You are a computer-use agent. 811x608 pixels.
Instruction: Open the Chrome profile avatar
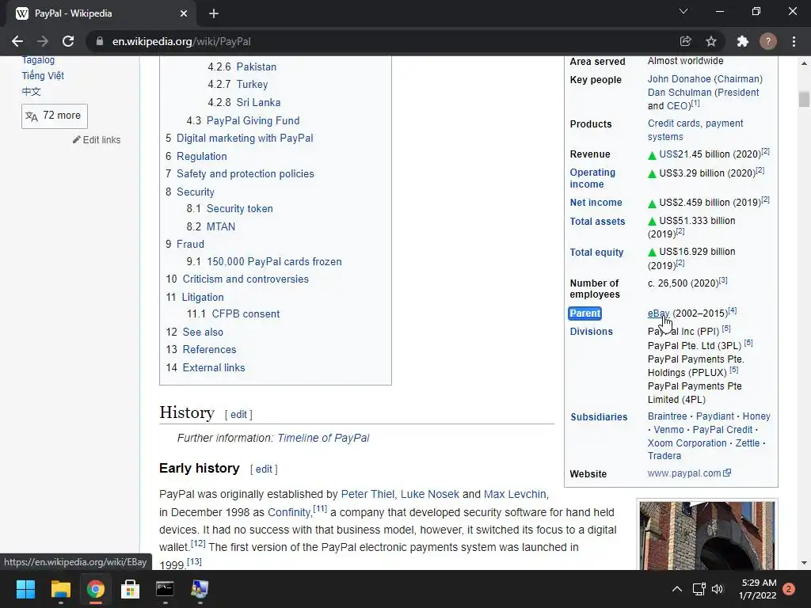point(768,41)
